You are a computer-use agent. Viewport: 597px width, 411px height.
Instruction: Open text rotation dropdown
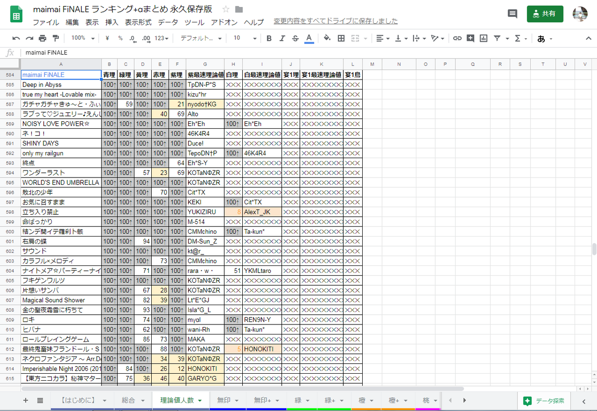(437, 38)
